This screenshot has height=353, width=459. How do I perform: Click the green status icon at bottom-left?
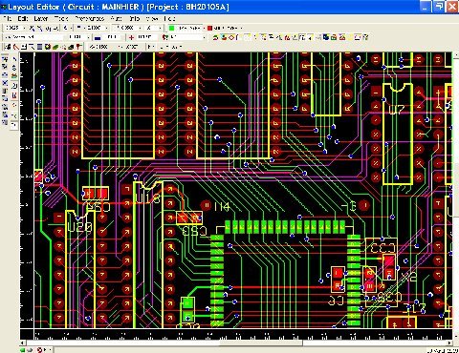(x=23, y=350)
